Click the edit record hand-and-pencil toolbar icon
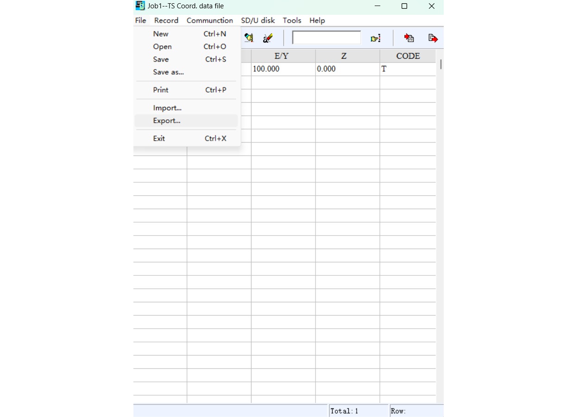This screenshot has height=417, width=585. pyautogui.click(x=249, y=38)
